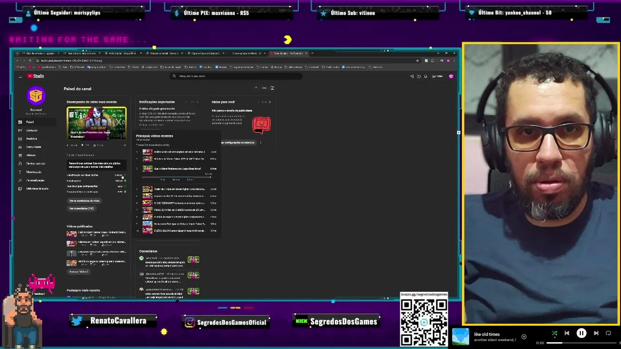
Task: Collapse latest video stats chevron
Action: [125, 145]
